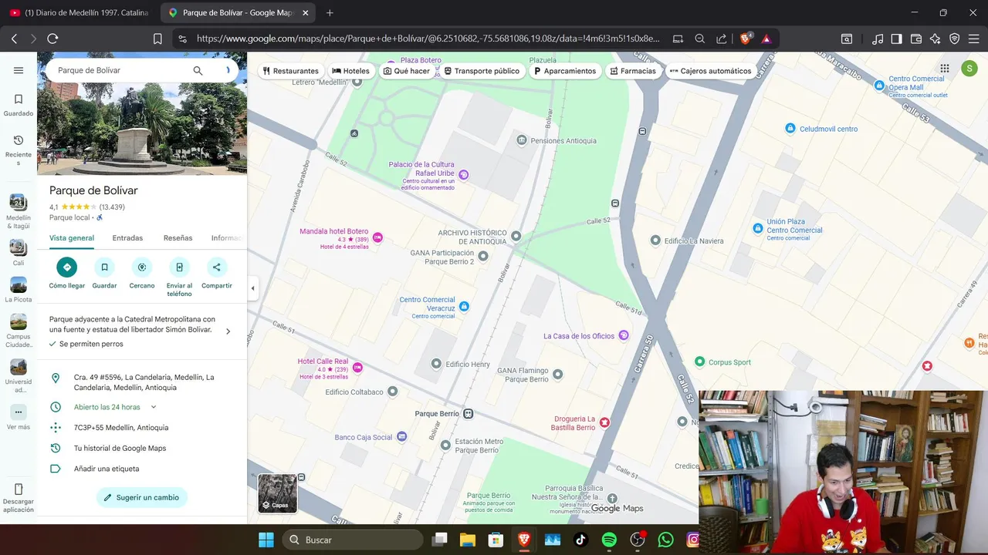Click the Mandala hotel Botero pin

[x=377, y=237]
